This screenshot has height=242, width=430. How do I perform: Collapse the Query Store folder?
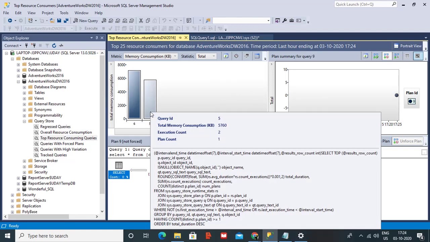(24, 121)
